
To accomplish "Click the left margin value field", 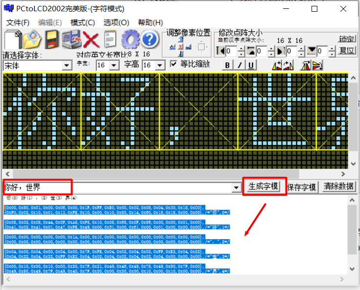I will click(231, 51).
